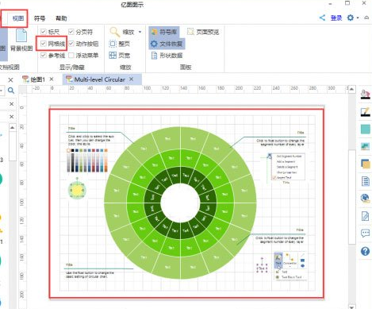
Task: Click the up arrow of canvas scrollbar
Action: pos(351,89)
